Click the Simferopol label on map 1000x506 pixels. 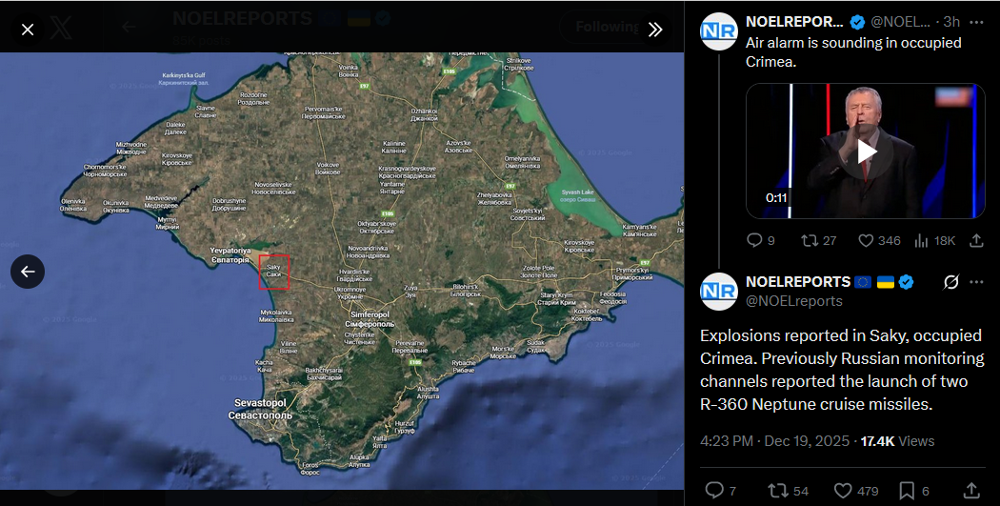coord(370,319)
